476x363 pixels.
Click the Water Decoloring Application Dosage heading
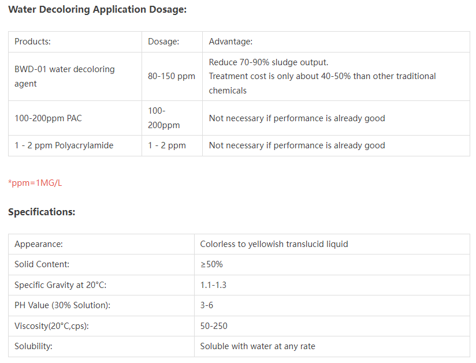[x=97, y=10]
